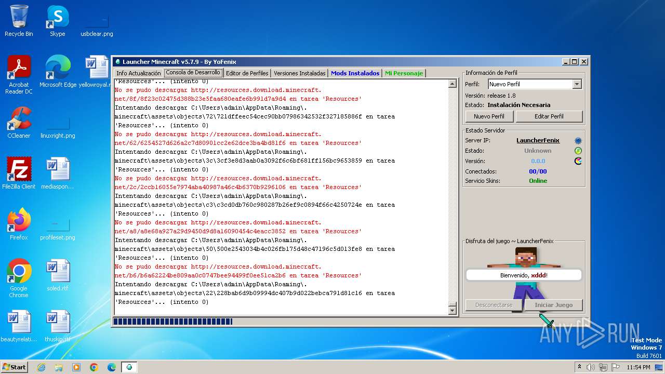Open the Editor de Perfiles tab
This screenshot has width=665, height=374.
pyautogui.click(x=247, y=73)
